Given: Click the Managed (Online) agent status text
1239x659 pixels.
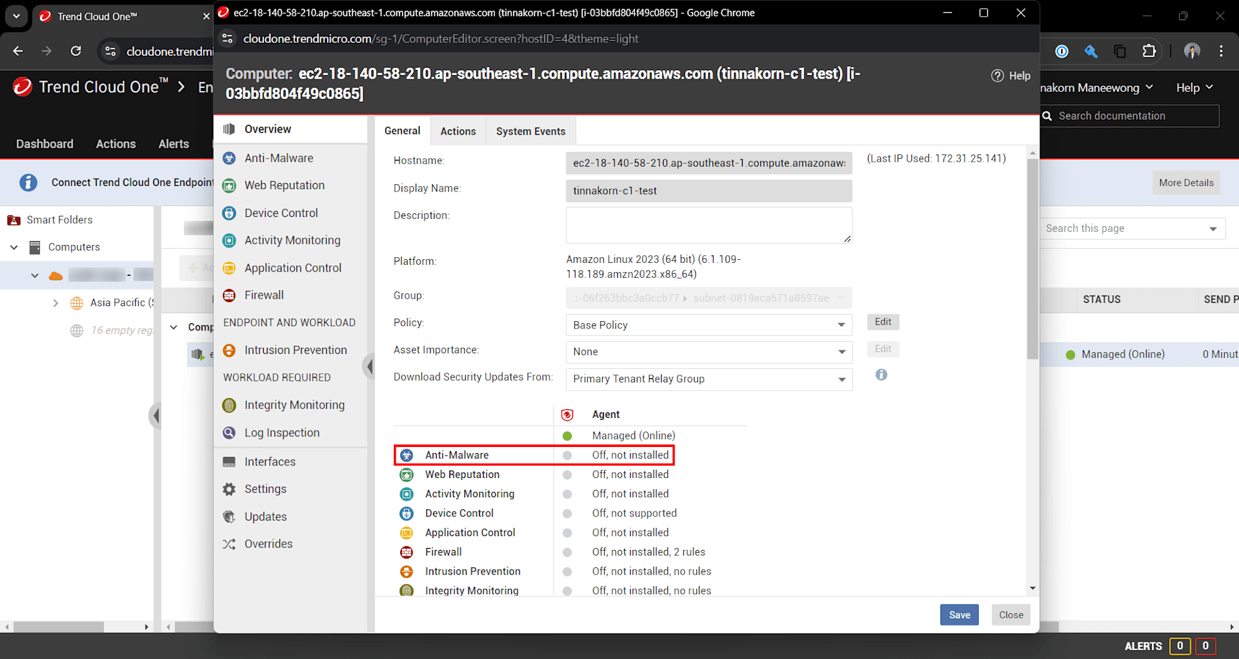Looking at the screenshot, I should [633, 436].
